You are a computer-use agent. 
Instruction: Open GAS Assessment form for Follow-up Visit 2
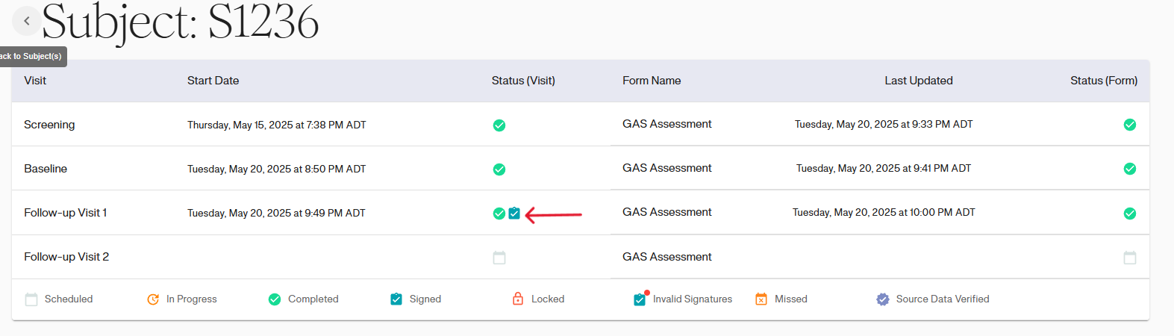[x=666, y=257]
